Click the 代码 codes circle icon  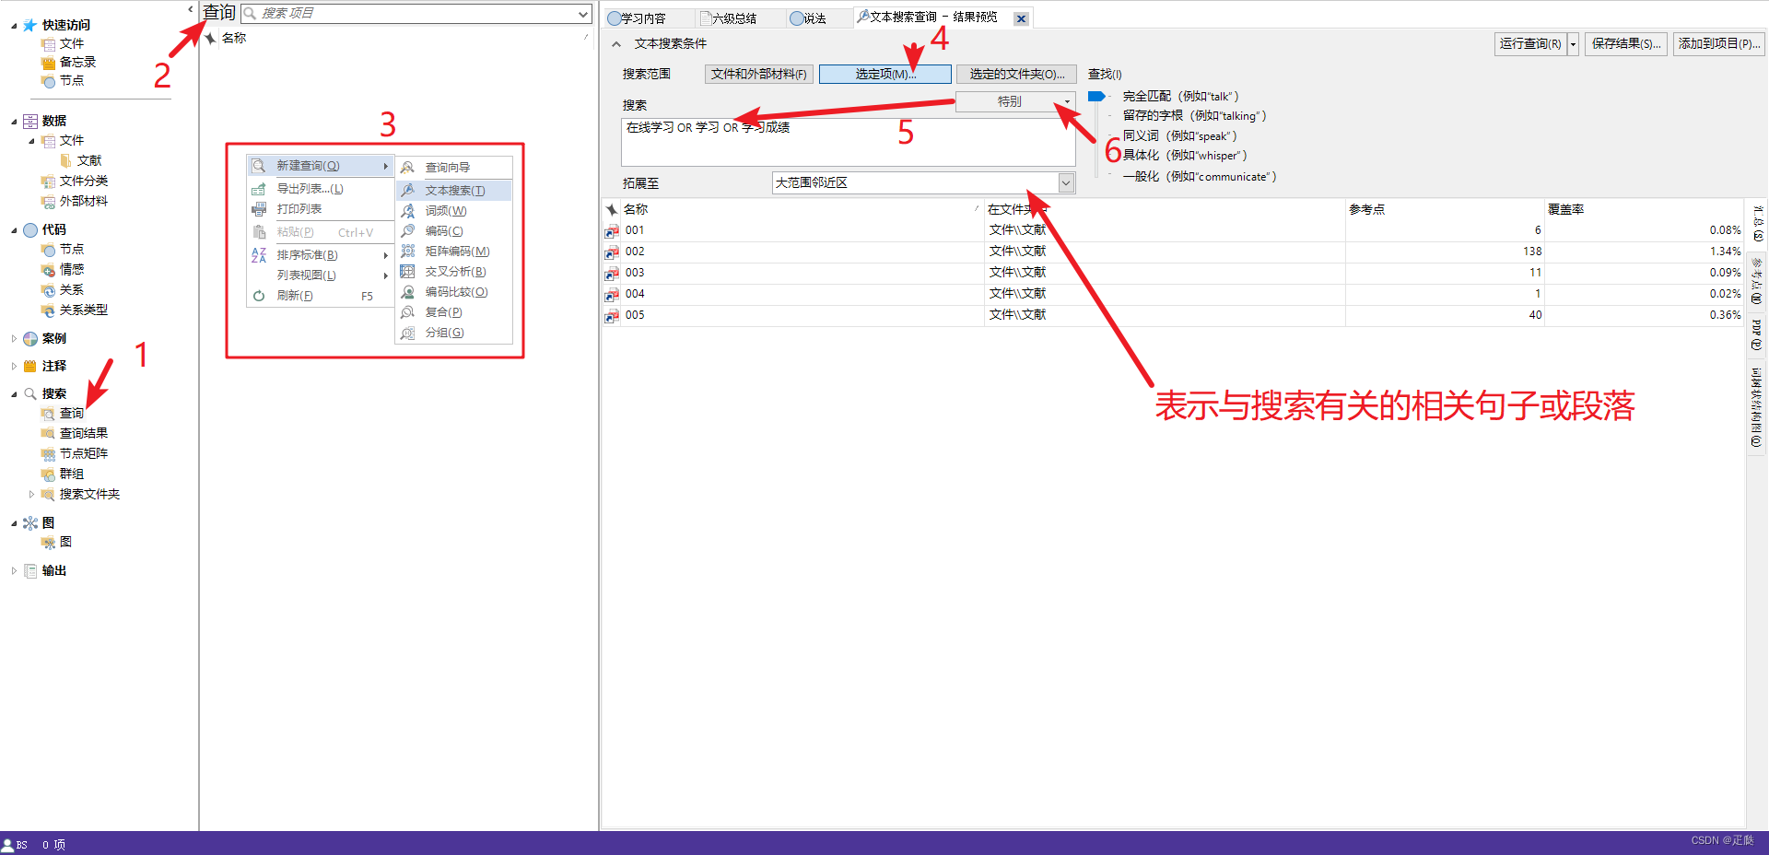(30, 229)
